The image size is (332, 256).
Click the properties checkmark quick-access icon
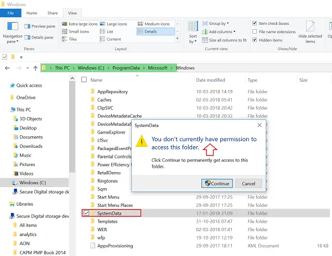pyautogui.click(x=4, y=57)
